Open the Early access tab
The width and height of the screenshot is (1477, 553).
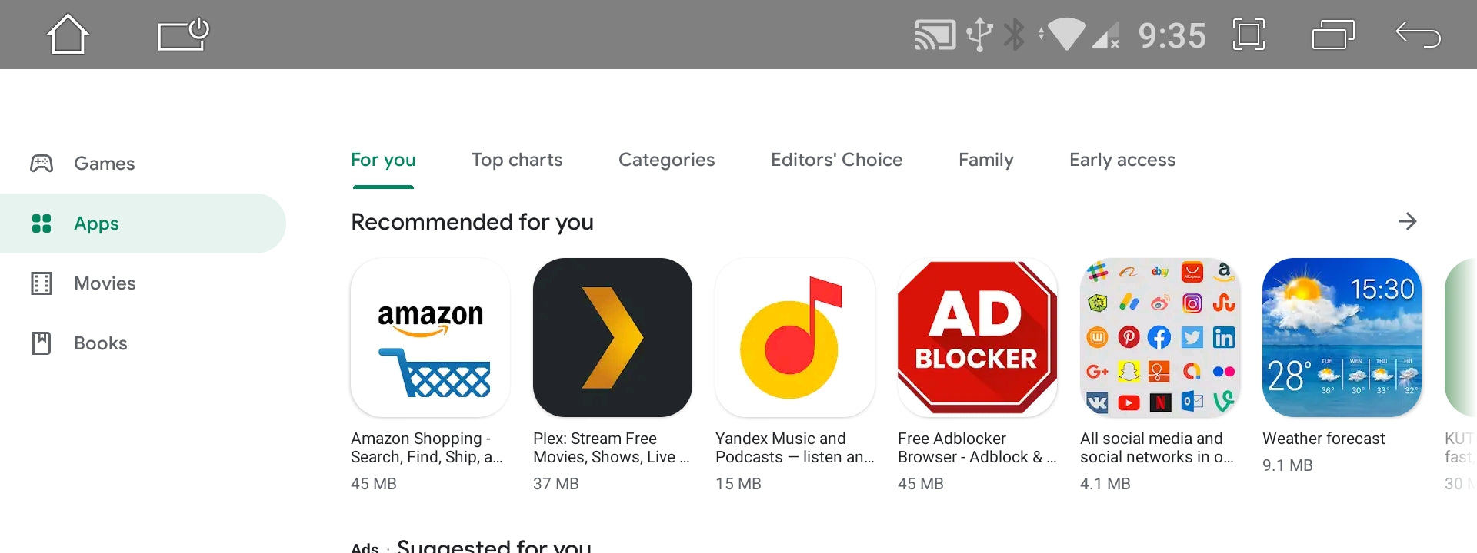click(1122, 160)
